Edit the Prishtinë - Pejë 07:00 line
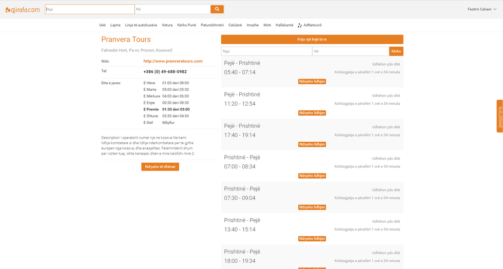Screen dimensions: 503x269 pos(312,176)
